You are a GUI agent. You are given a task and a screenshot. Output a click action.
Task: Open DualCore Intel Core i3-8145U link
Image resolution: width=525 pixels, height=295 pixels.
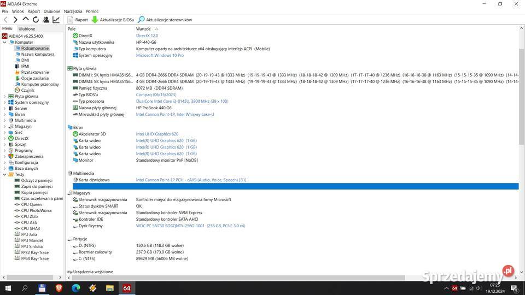tap(182, 102)
